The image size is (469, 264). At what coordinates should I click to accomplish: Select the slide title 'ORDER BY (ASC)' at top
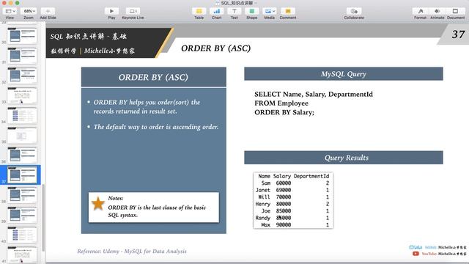pyautogui.click(x=215, y=48)
